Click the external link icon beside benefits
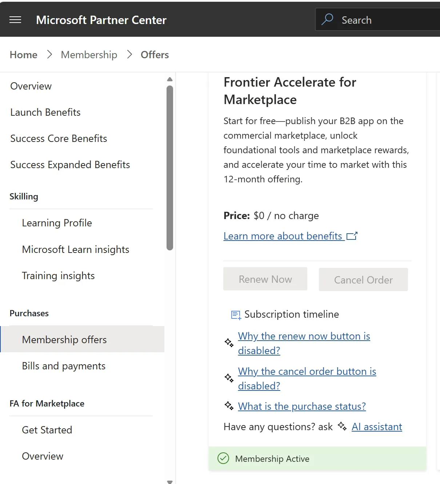This screenshot has width=440, height=484. tap(352, 236)
